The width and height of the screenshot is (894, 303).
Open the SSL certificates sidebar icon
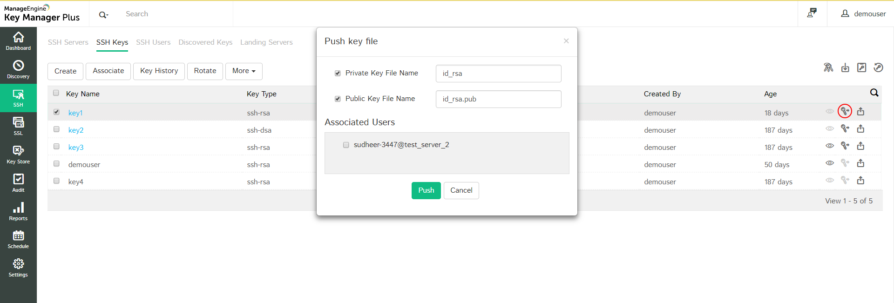coord(18,126)
